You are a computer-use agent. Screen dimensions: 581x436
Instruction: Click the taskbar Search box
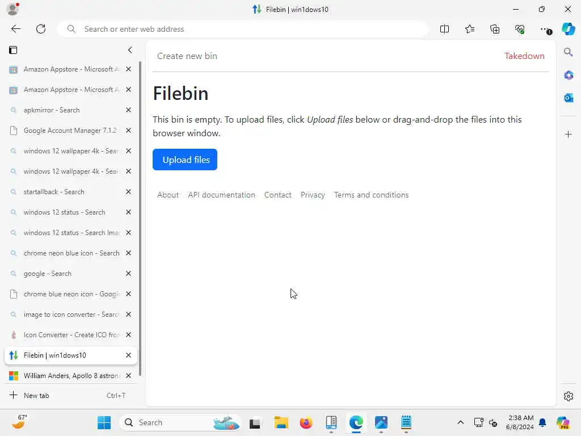coord(180,422)
